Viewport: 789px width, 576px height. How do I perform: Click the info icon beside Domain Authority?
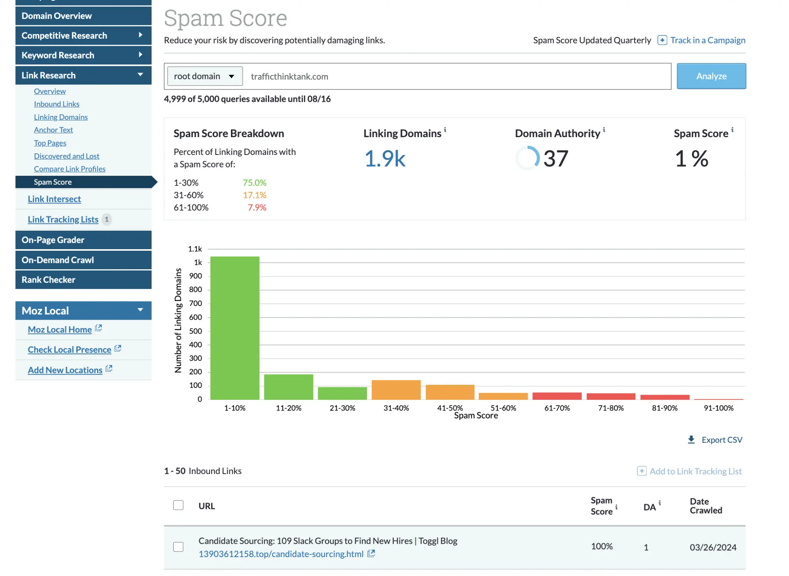604,130
